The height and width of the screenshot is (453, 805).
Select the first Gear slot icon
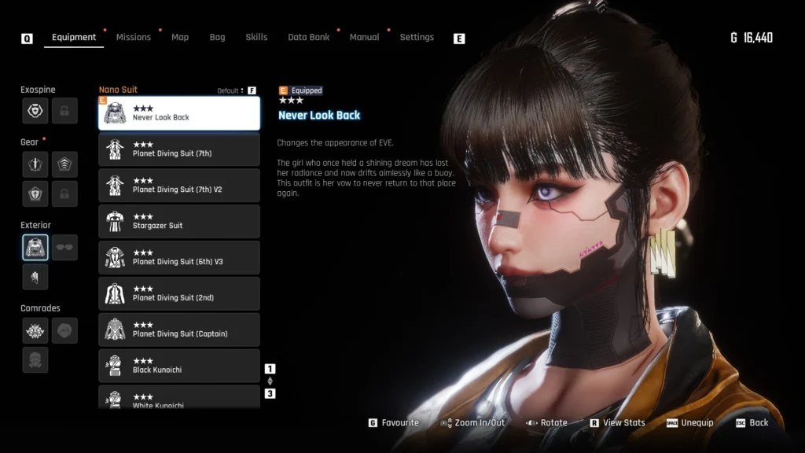coord(35,164)
